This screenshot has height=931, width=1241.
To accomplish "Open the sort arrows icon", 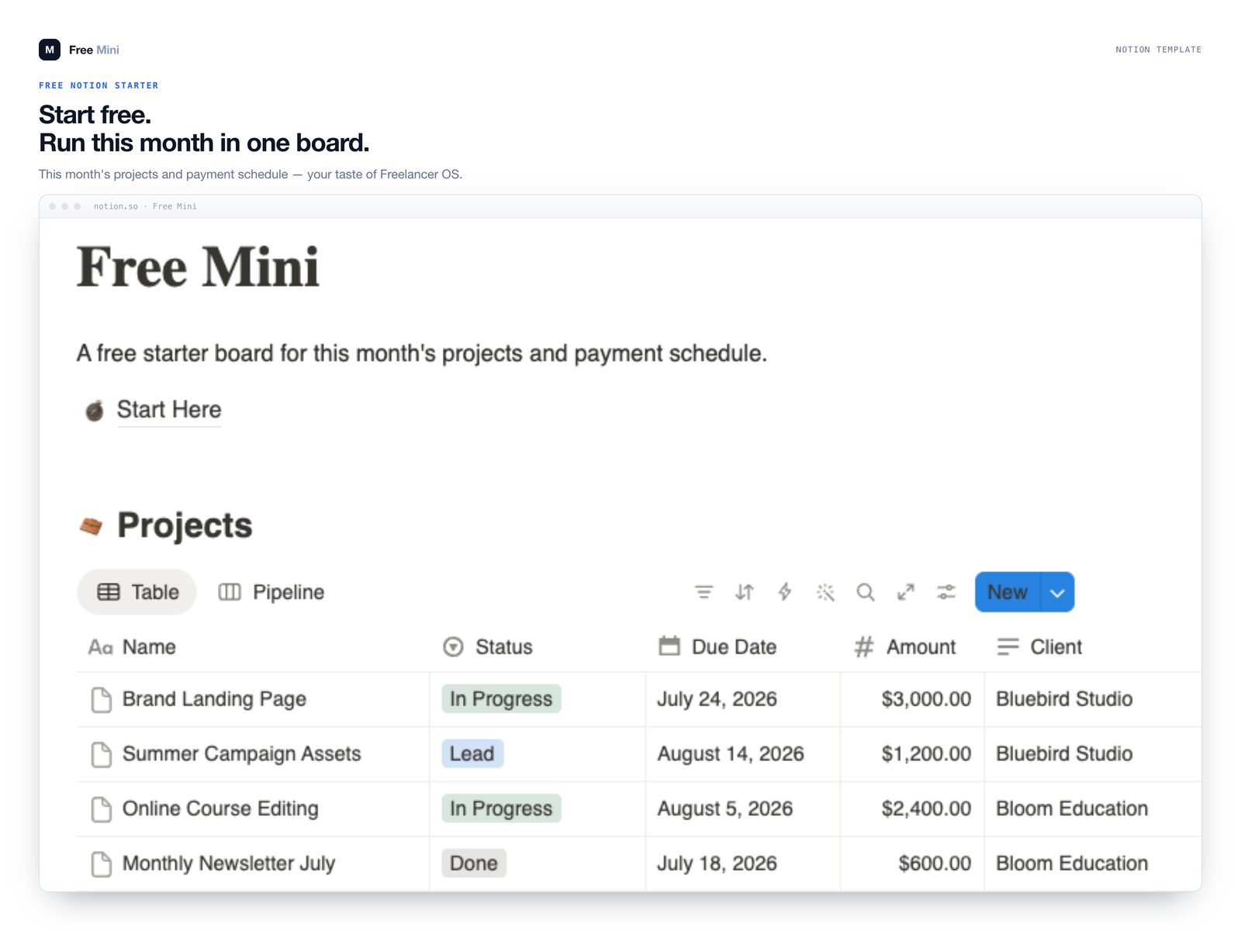I will [x=744, y=592].
